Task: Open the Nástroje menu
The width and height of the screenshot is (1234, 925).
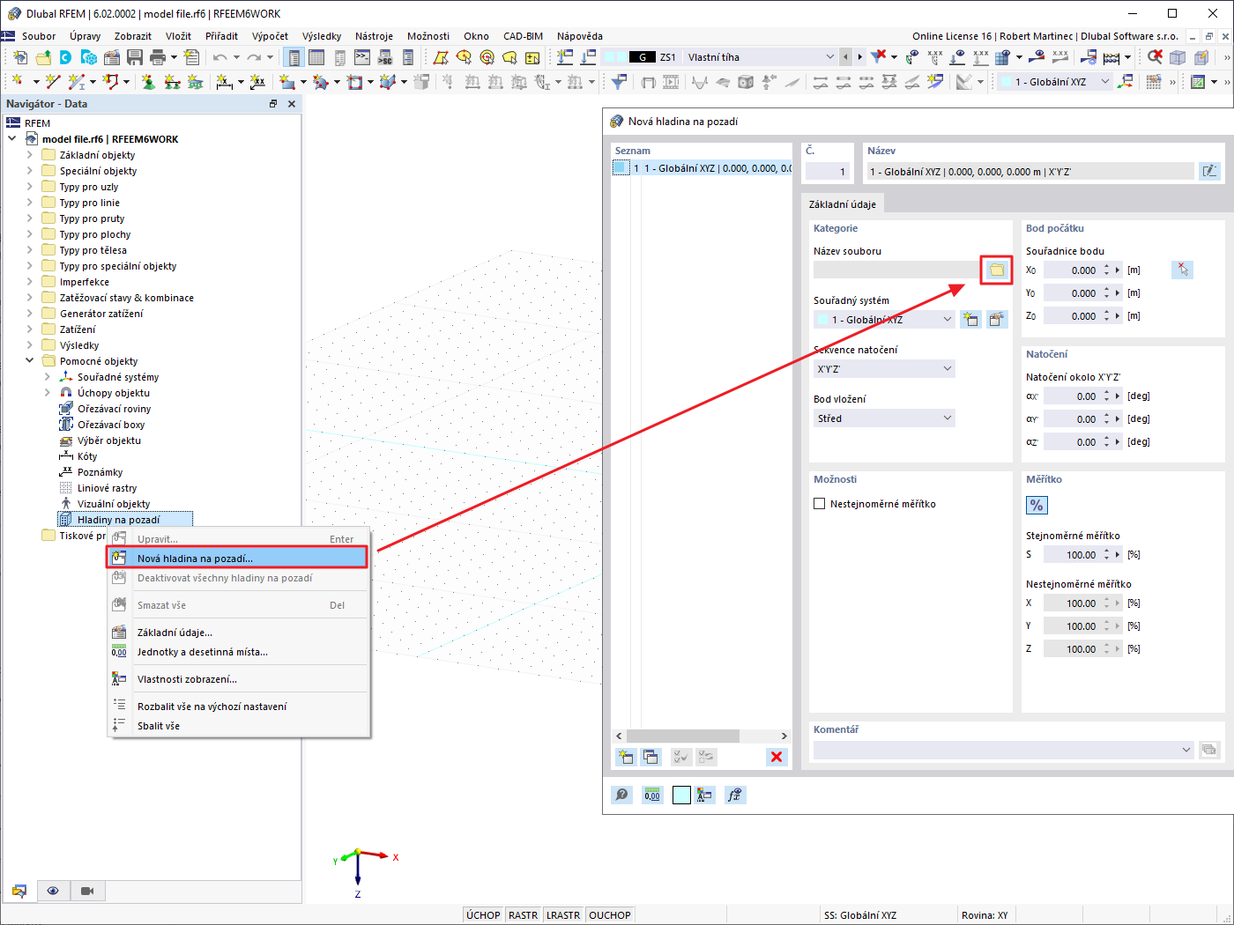Action: click(x=374, y=36)
